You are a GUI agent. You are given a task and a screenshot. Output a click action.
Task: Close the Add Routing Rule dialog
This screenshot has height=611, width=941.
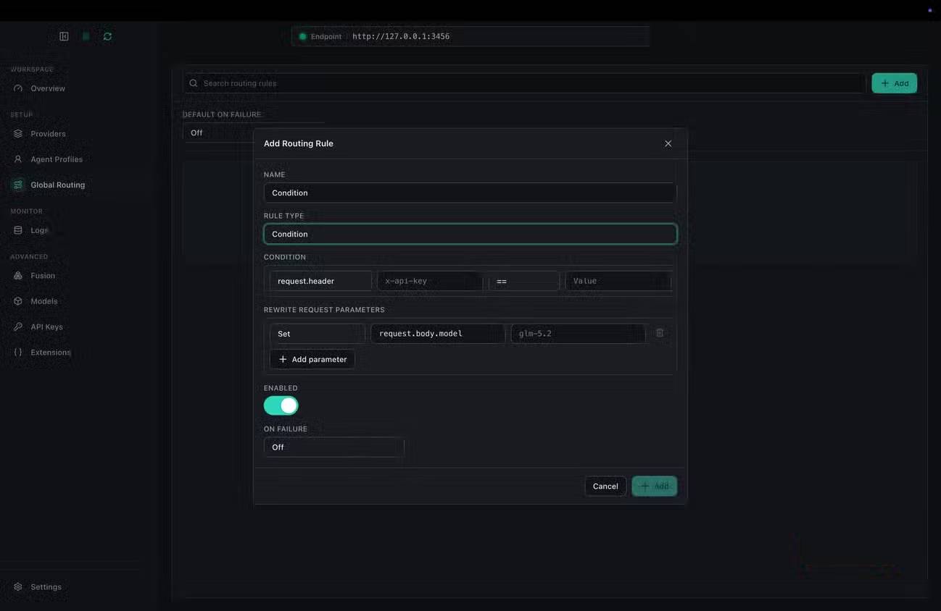668,143
